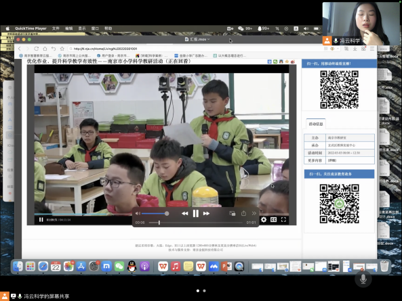Click the browser address bar URL
The width and height of the screenshot is (402, 301).
(105, 49)
